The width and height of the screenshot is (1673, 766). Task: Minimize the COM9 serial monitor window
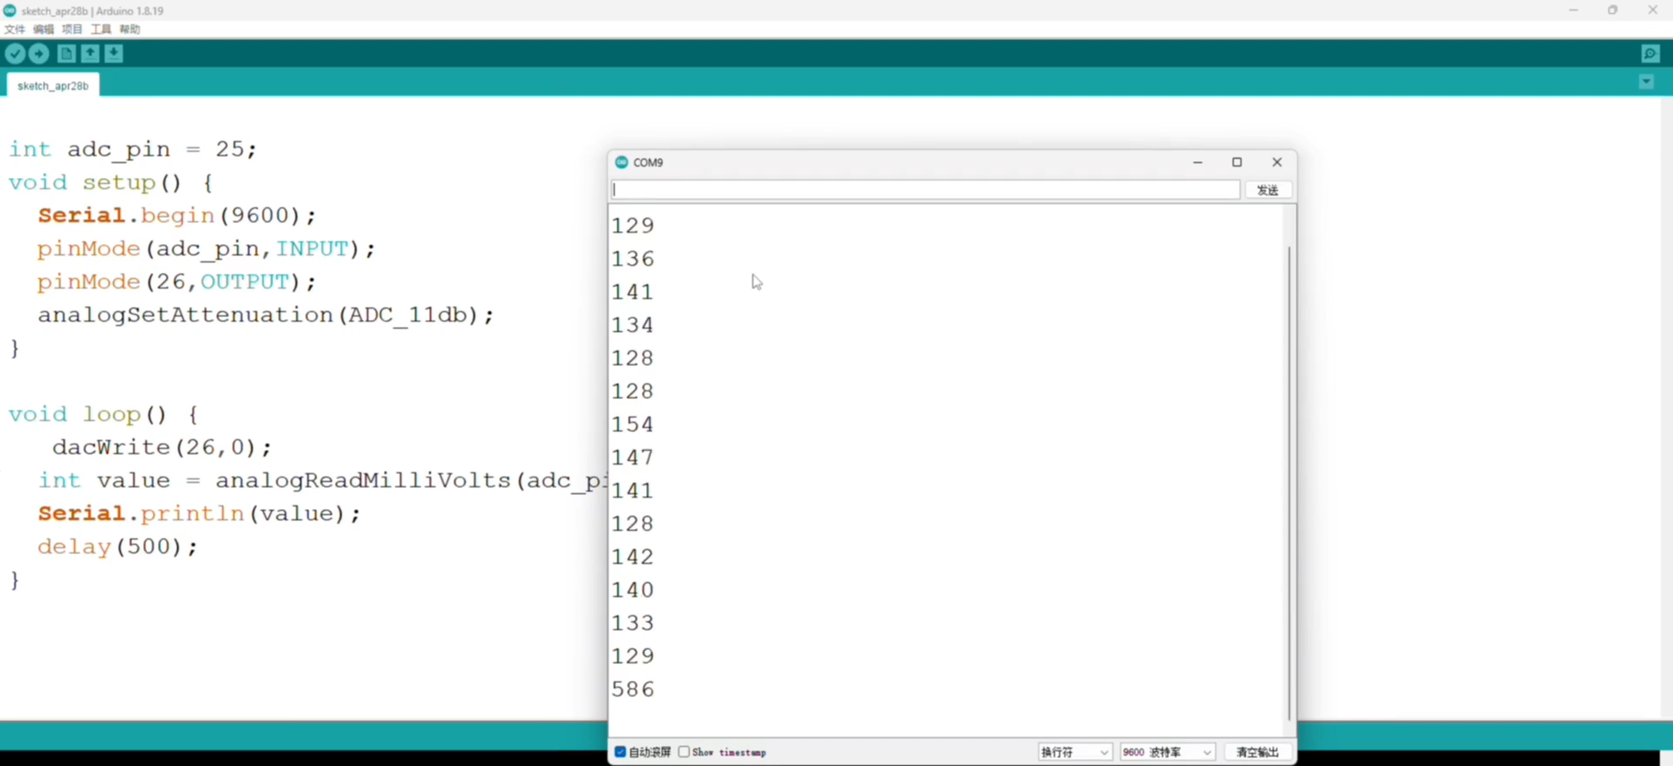tap(1197, 162)
